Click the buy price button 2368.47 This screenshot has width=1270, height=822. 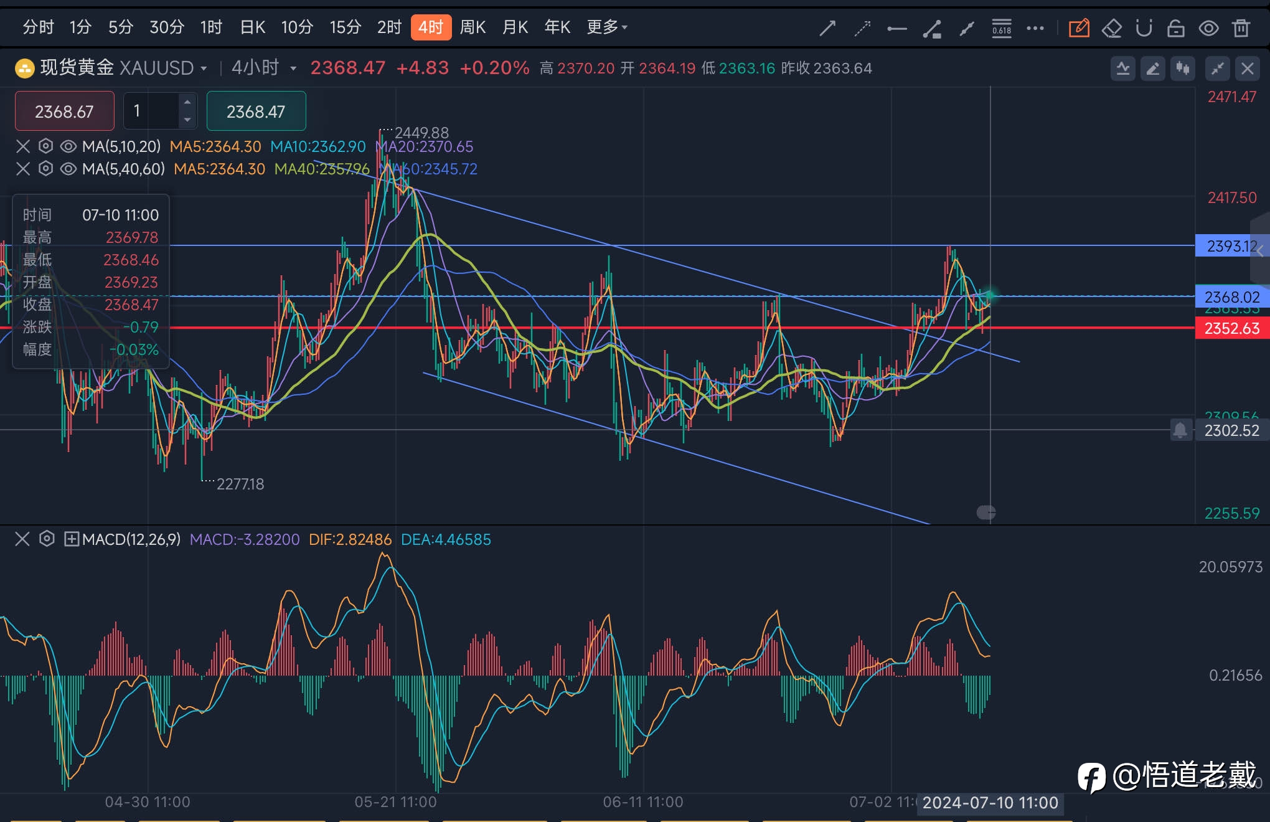256,111
